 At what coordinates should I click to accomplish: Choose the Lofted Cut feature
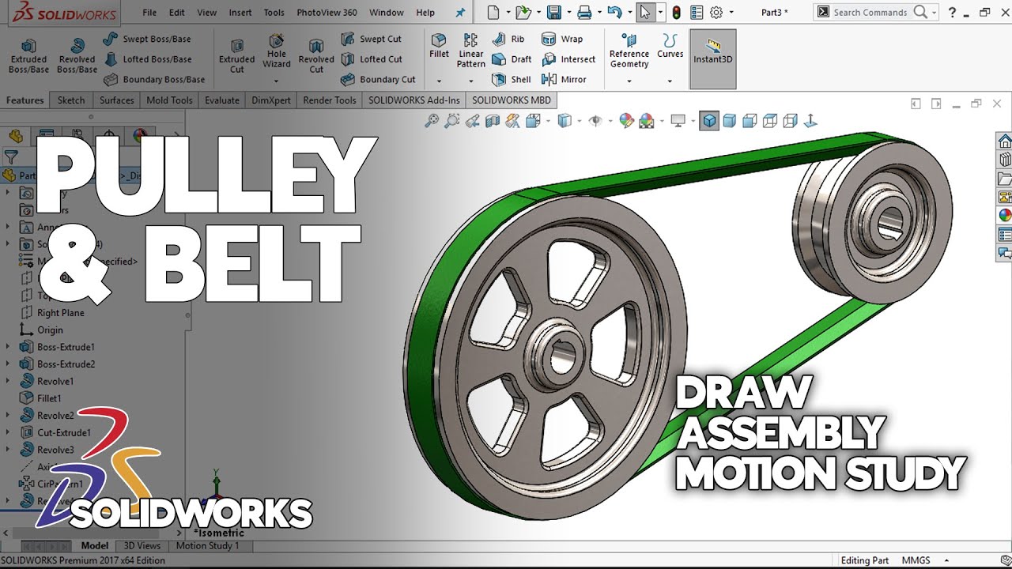(x=372, y=59)
